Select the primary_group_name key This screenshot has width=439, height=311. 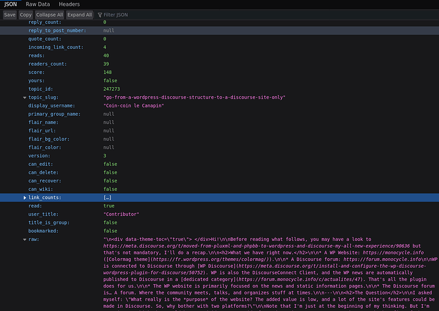54,114
